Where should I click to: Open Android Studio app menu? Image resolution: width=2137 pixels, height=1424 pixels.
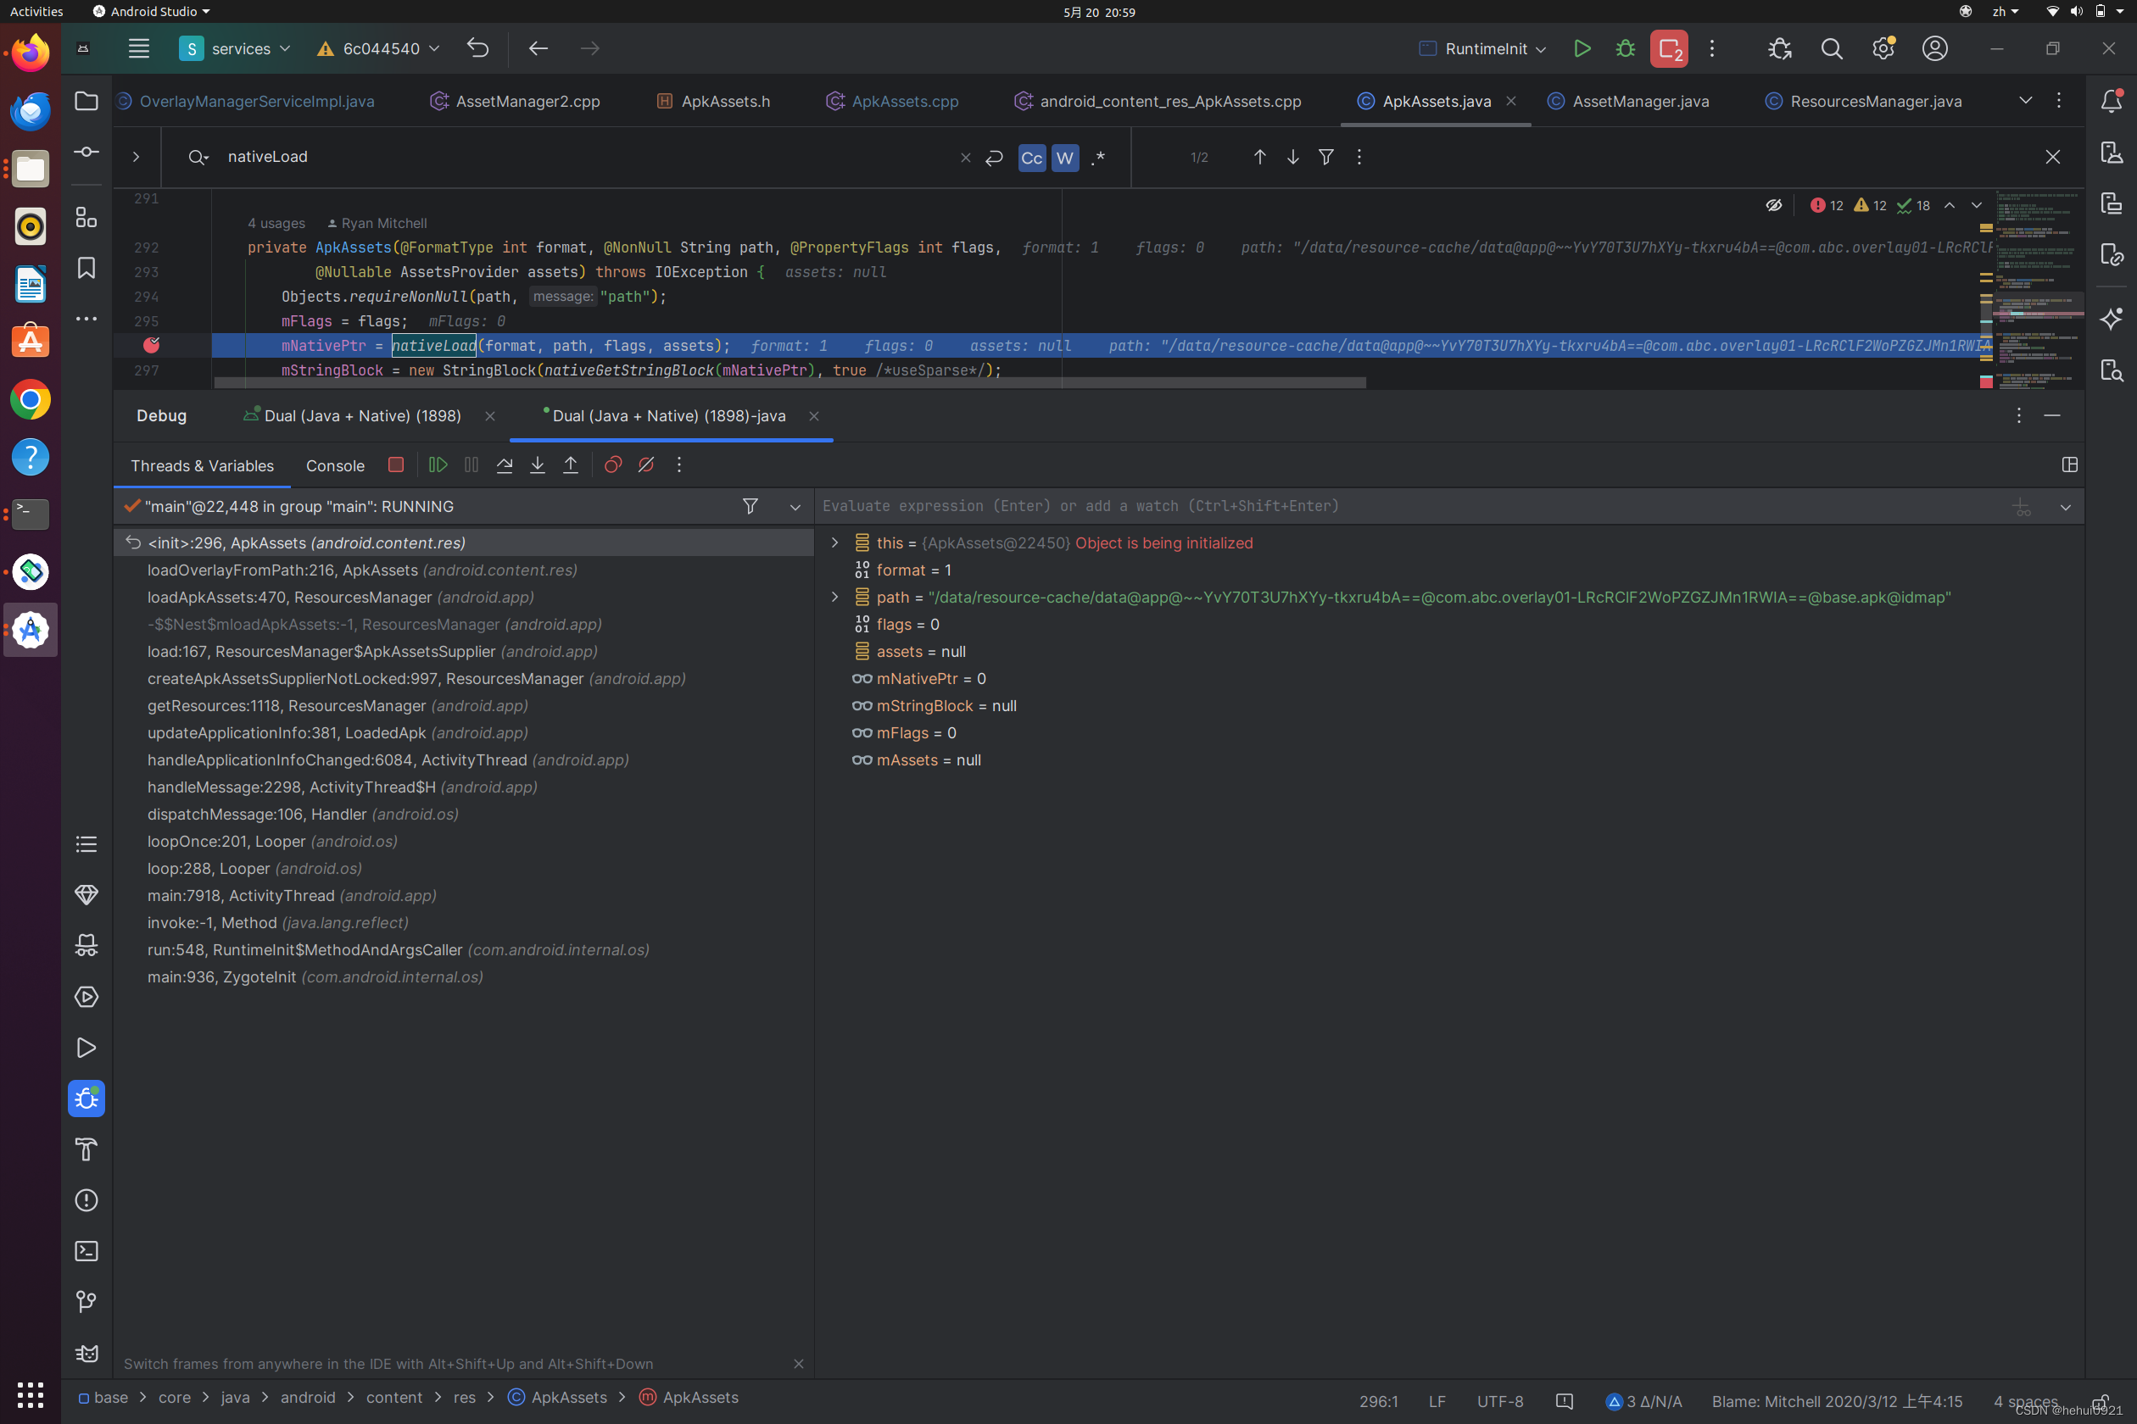152,12
